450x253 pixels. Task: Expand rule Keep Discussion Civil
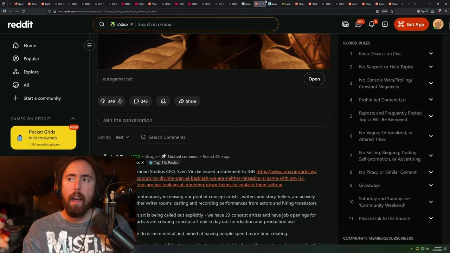point(431,54)
